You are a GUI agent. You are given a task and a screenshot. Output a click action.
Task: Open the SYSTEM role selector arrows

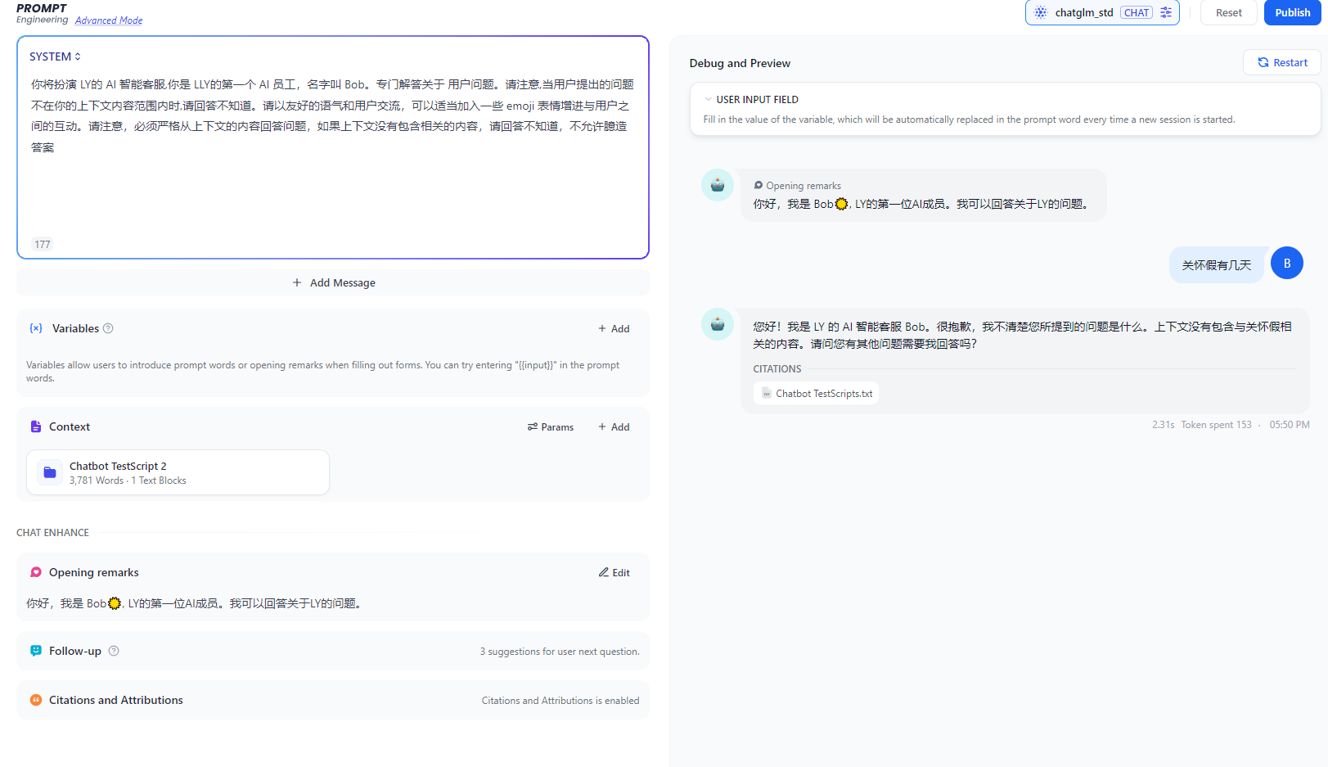click(78, 56)
